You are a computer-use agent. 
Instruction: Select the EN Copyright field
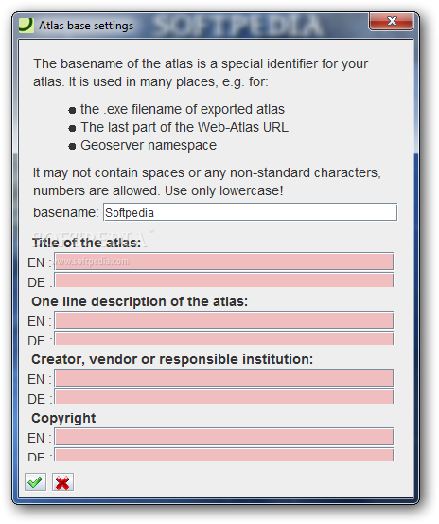coord(224,437)
